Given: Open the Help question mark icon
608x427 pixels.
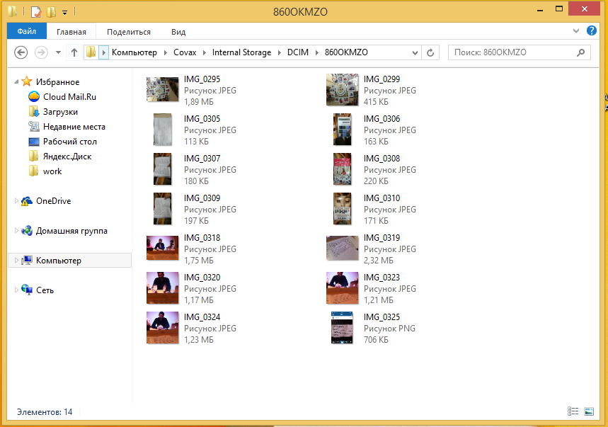Looking at the screenshot, I should coord(591,30).
